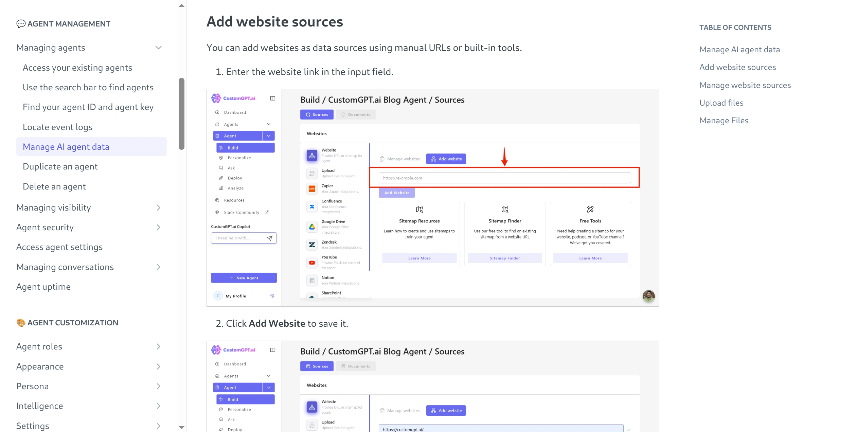Click the Upload source icon in first screenshot

312,173
